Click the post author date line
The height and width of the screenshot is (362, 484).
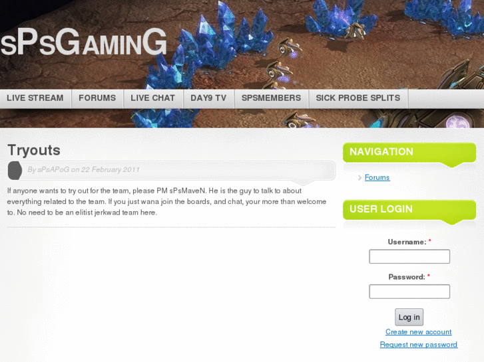(84, 169)
